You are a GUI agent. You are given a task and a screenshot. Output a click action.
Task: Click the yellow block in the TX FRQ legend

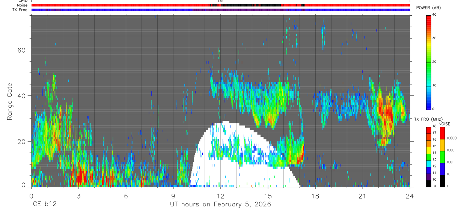click(x=429, y=150)
